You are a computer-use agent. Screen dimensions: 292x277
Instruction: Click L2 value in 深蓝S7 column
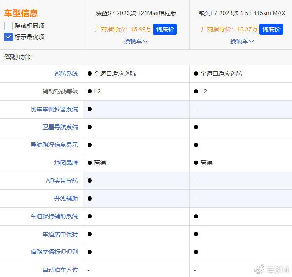point(97,91)
